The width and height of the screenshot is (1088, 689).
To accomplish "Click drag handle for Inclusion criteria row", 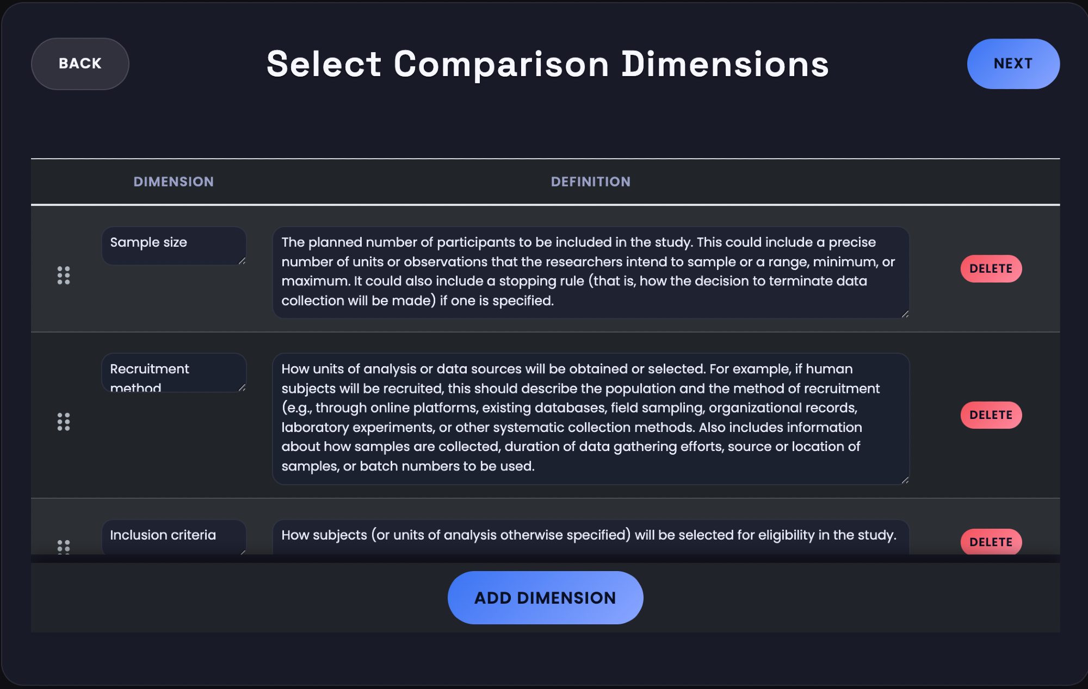I will pyautogui.click(x=64, y=546).
